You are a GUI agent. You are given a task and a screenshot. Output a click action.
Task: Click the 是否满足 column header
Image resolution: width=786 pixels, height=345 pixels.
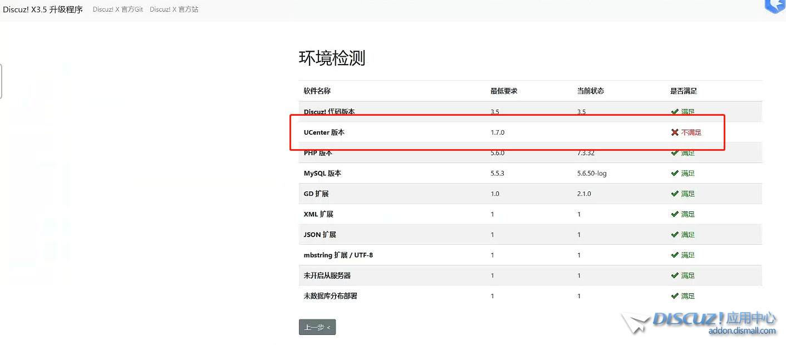click(x=684, y=91)
